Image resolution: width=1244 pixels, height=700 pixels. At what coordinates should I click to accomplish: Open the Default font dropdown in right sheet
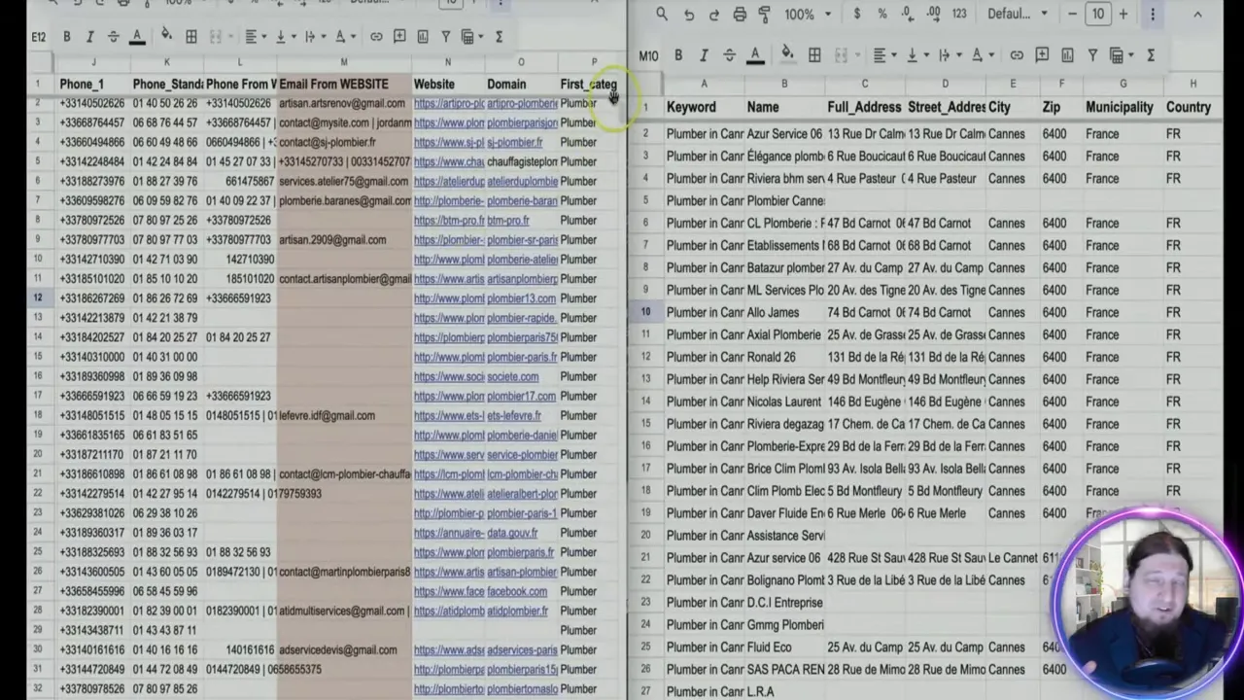(x=1018, y=15)
